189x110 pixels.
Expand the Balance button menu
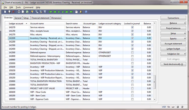tap(173, 23)
